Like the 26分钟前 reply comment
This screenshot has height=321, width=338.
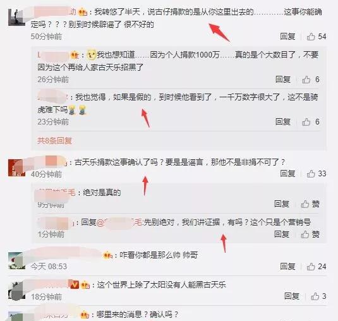click(311, 80)
